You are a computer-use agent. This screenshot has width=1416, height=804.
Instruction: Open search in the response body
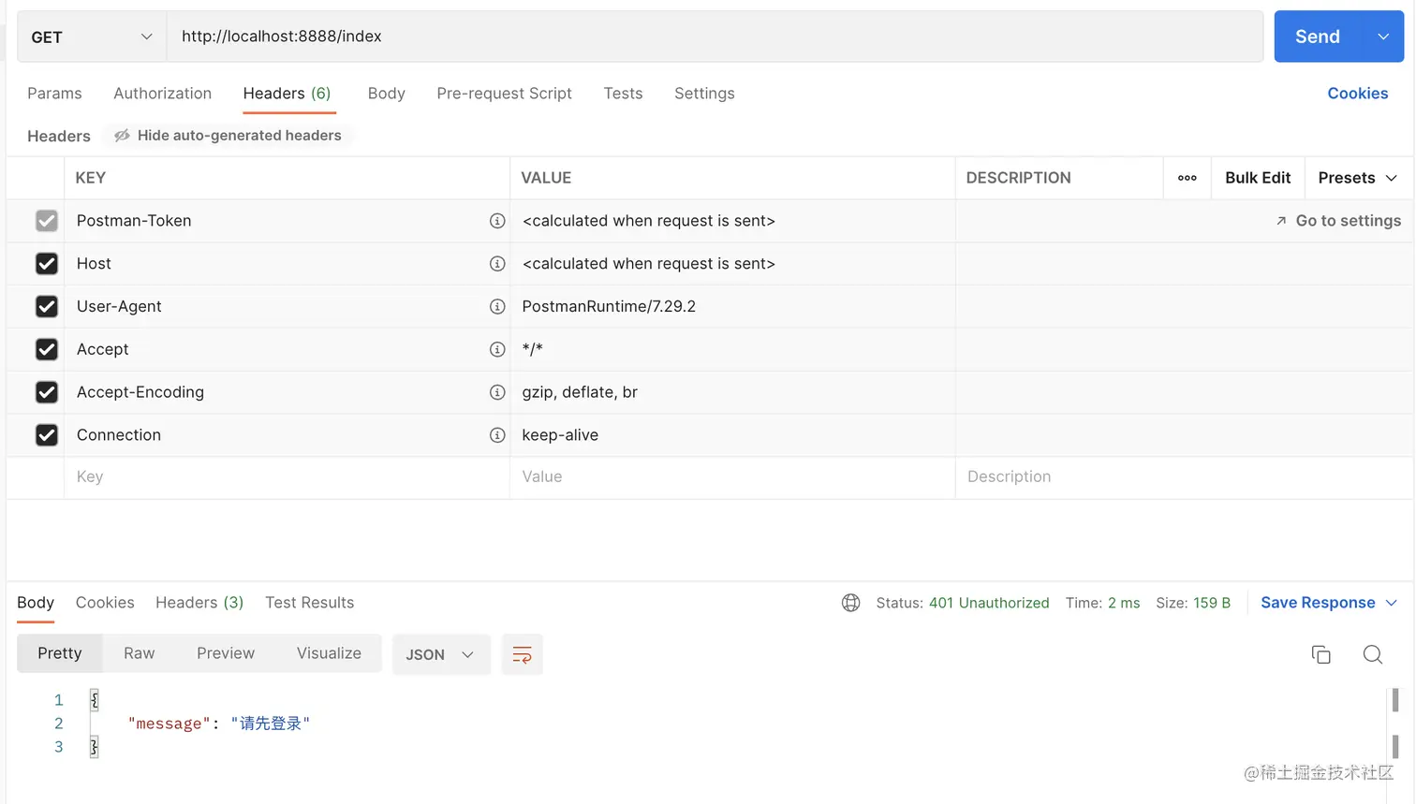click(1372, 654)
